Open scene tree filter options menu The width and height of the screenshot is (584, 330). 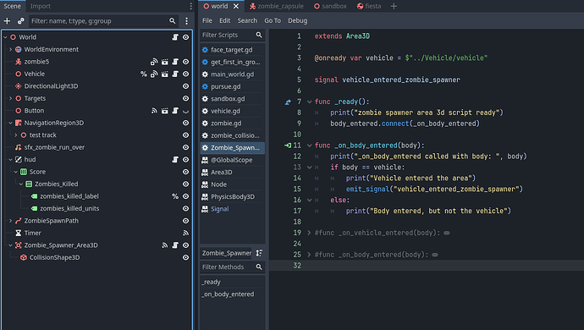tap(186, 21)
